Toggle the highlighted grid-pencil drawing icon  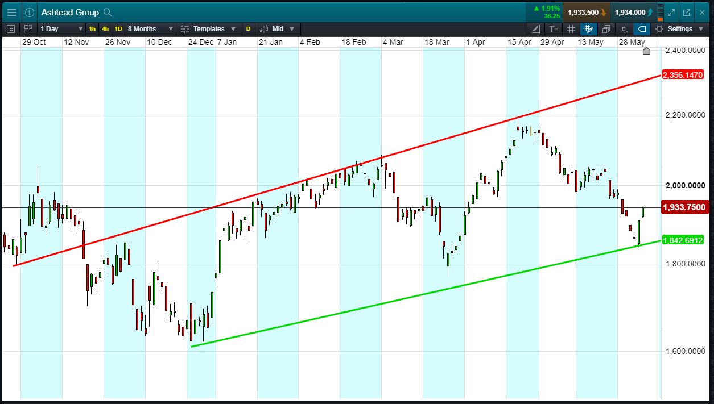[589, 28]
